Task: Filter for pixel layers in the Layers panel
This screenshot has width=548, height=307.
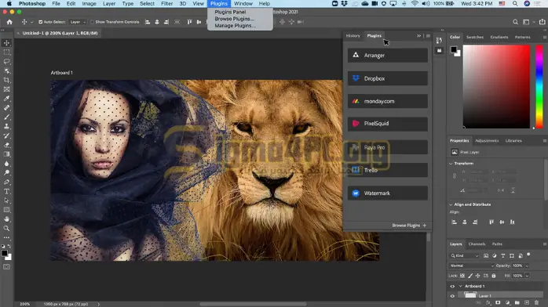Action: click(x=486, y=256)
